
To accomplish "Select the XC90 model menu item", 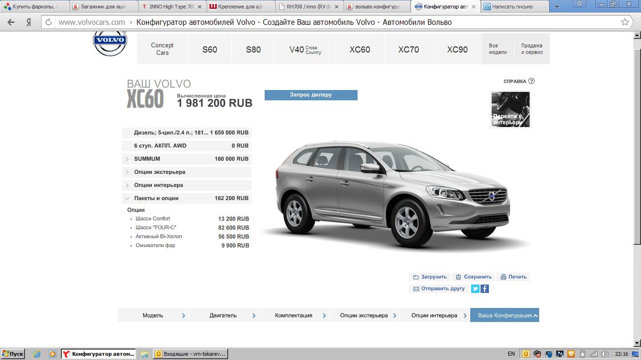I will (457, 49).
